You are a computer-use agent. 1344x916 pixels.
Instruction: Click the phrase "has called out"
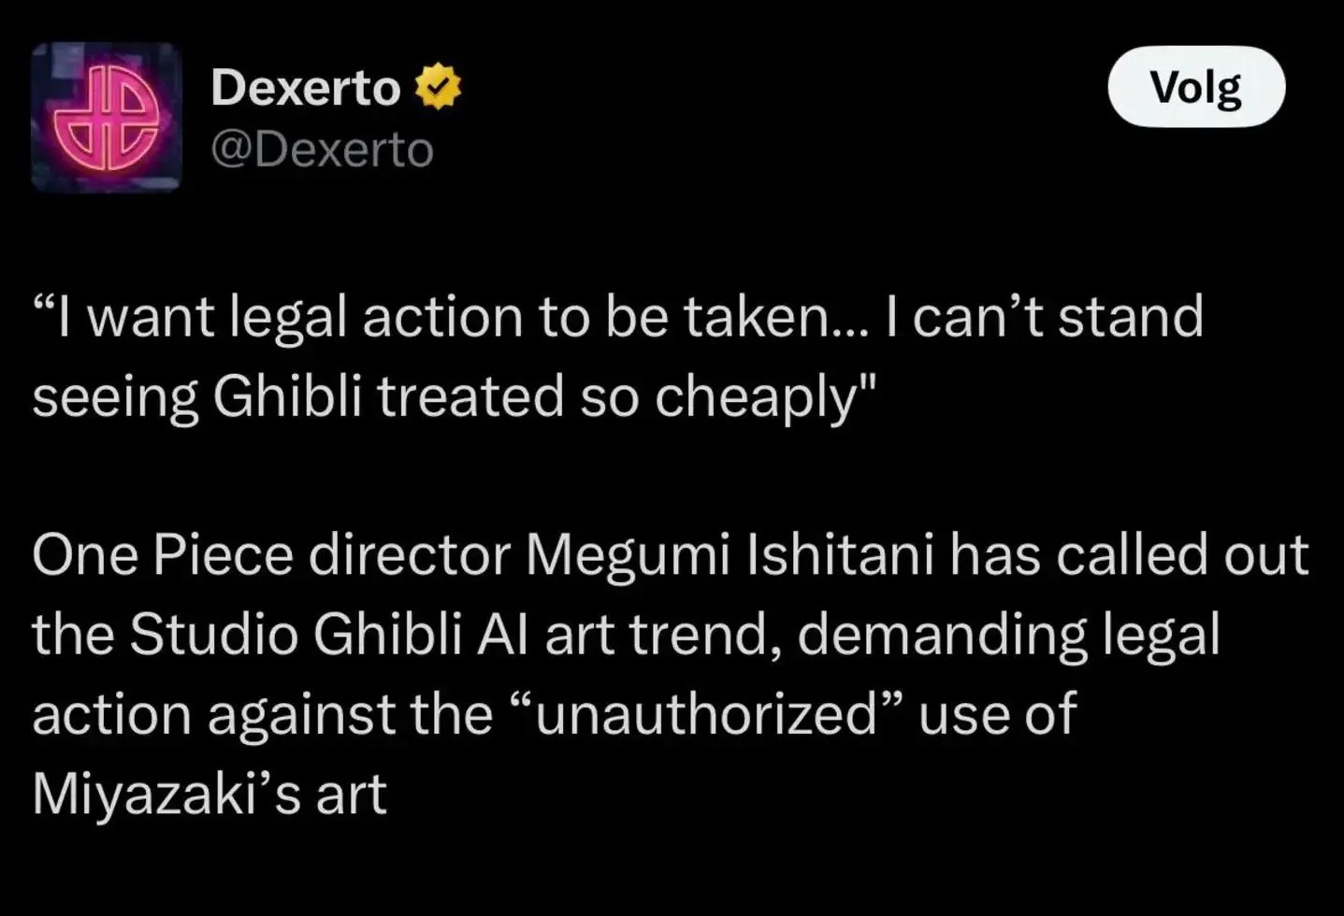coord(1130,555)
